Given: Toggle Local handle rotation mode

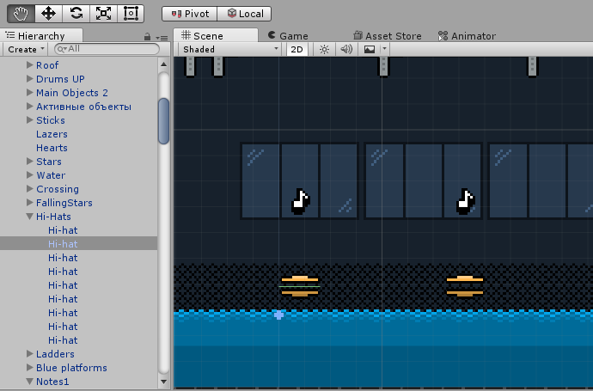Looking at the screenshot, I should pyautogui.click(x=244, y=14).
